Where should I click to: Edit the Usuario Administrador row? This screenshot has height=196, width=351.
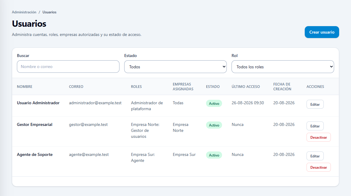click(315, 104)
